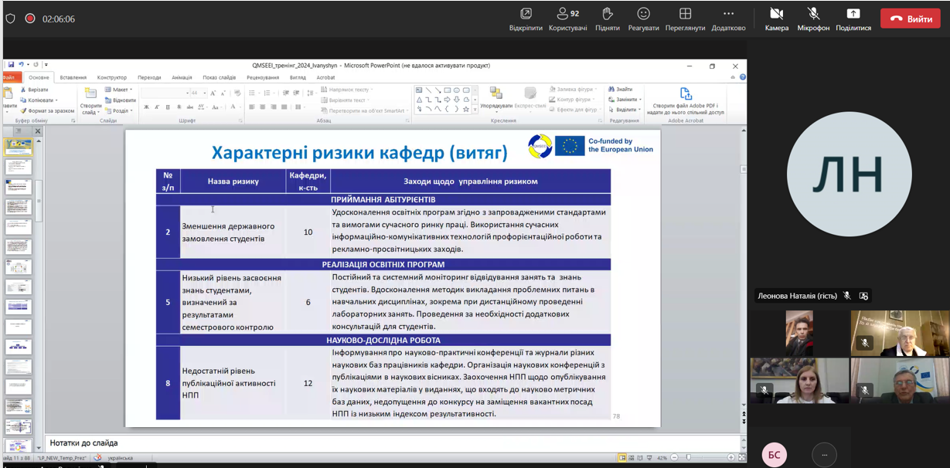Open the Анімація ribbon tab
Viewport: 950px width, 468px height.
coord(182,77)
